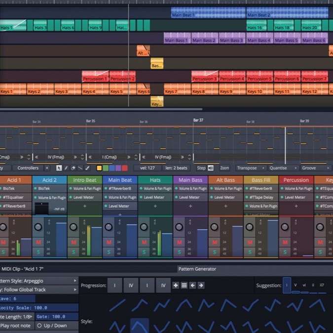Shift the progression left with the arrow icon
The width and height of the screenshot is (333, 333).
(x=193, y=285)
